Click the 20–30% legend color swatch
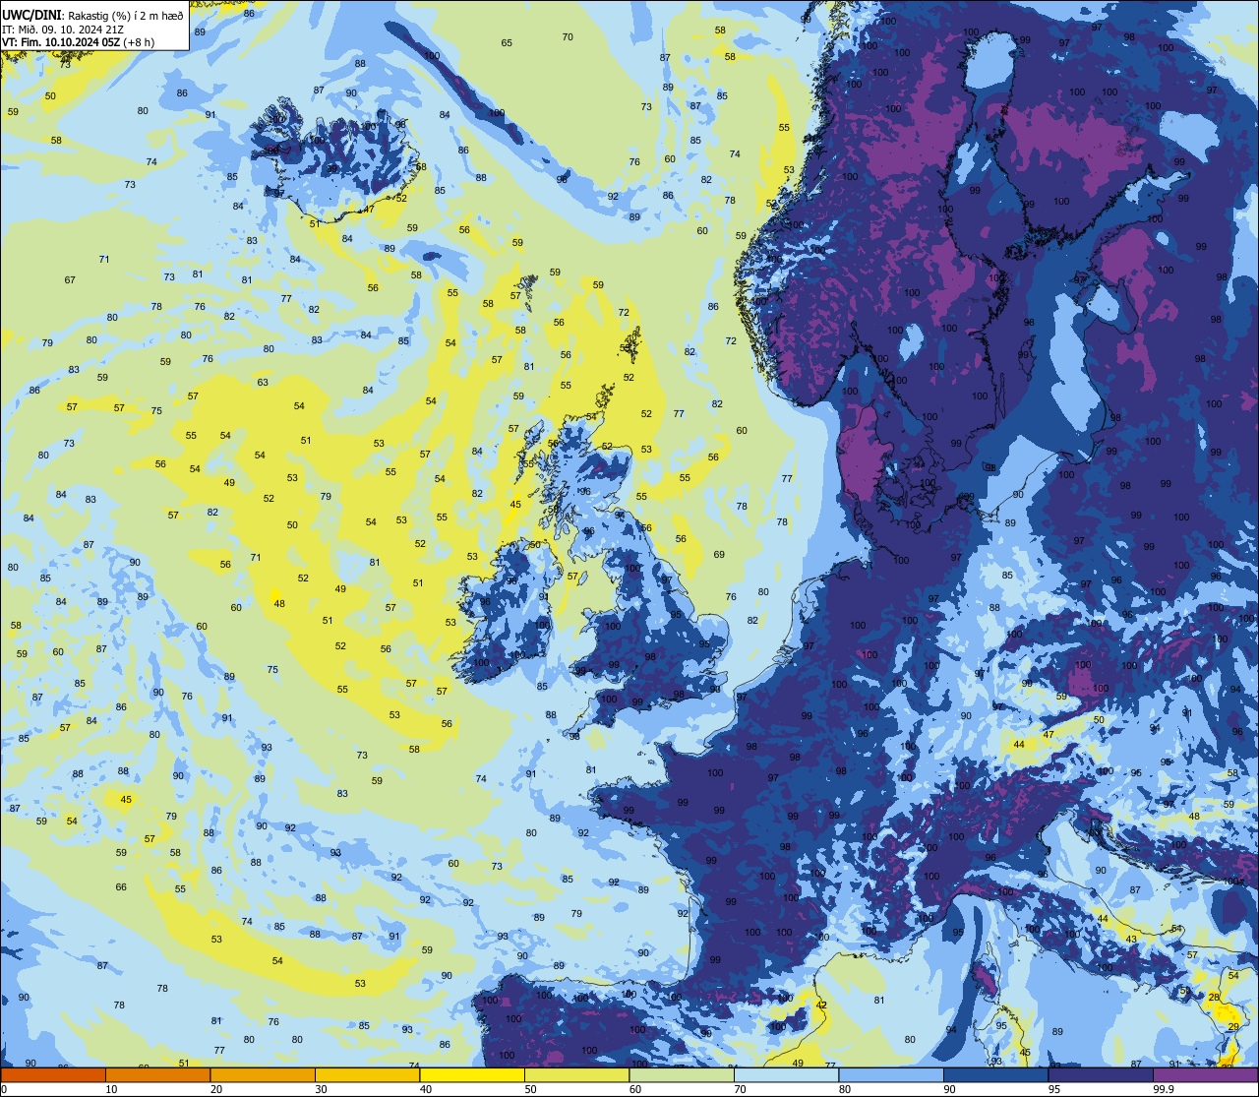Screen dimensions: 1259x1097 [x=263, y=1074]
